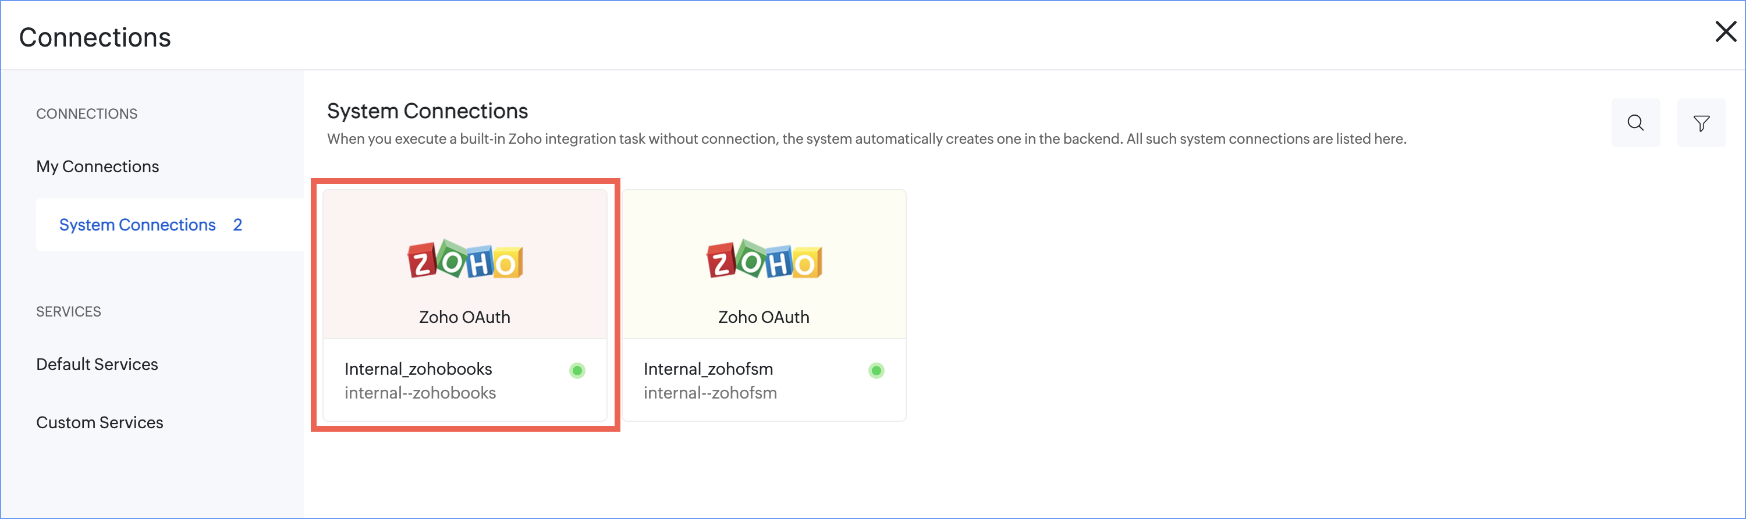
Task: Click the System Connections page heading
Action: (427, 111)
